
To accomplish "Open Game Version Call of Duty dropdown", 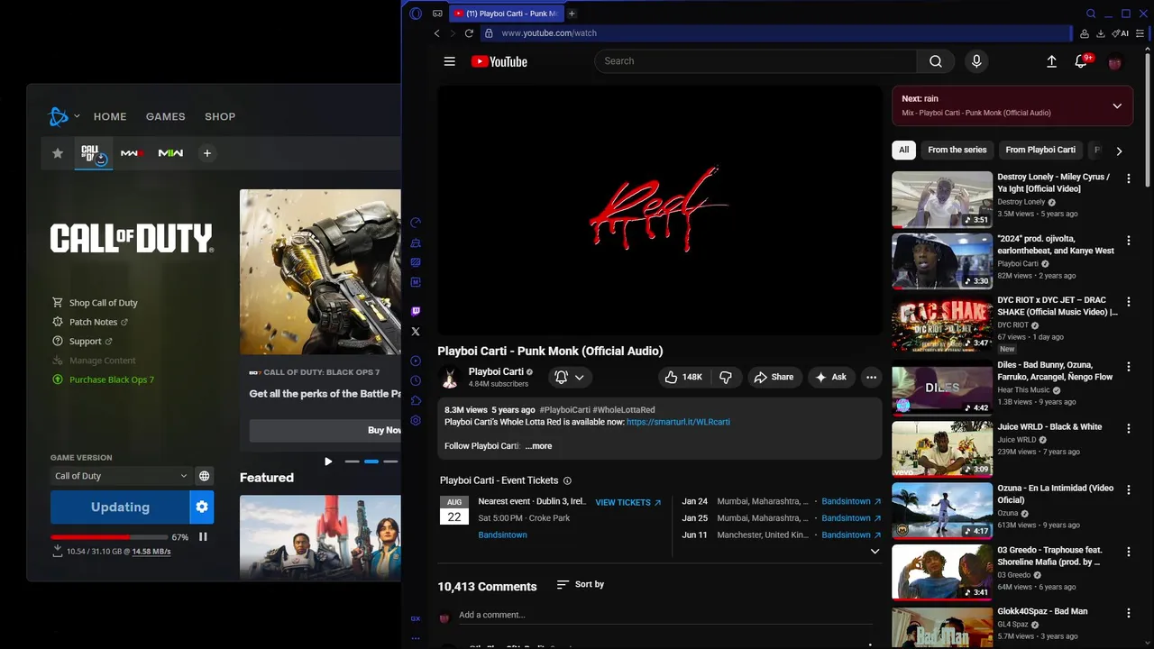I will pyautogui.click(x=121, y=476).
